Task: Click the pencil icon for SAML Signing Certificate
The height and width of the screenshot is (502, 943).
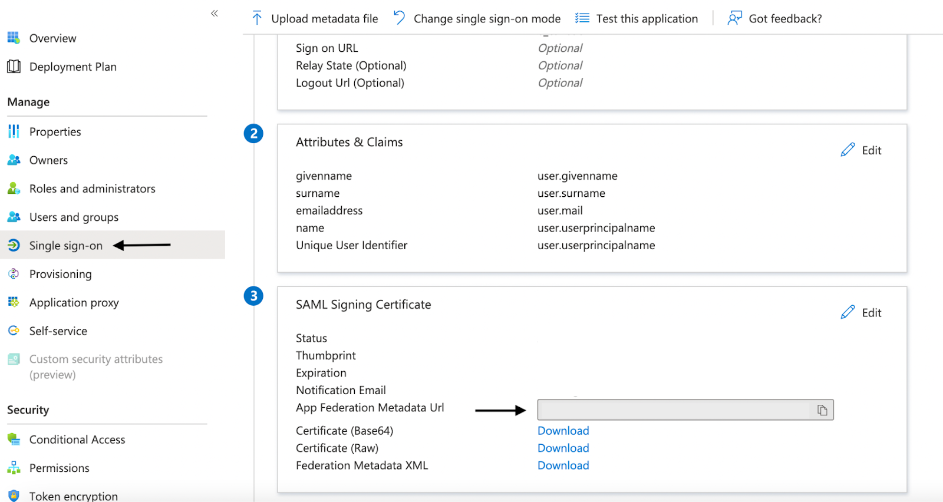Action: pyautogui.click(x=848, y=312)
